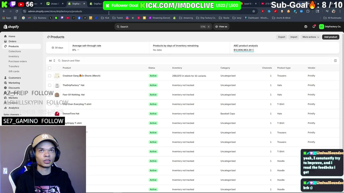This screenshot has width=344, height=193.
Task: Click the Import button
Action: [294, 37]
